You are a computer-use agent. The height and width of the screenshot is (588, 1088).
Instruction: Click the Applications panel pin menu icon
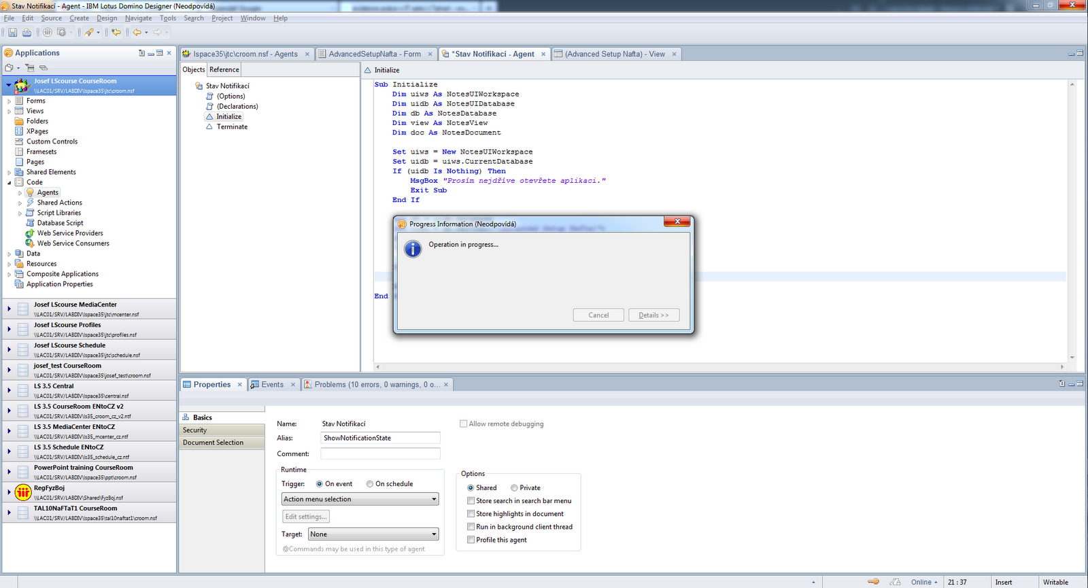coord(141,53)
